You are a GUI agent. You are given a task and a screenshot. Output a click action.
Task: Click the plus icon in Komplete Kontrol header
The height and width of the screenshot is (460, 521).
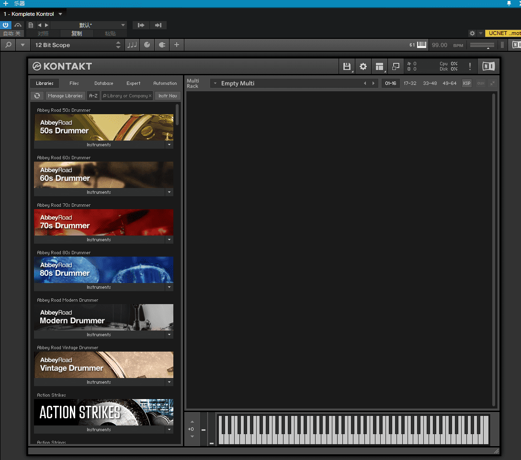177,45
